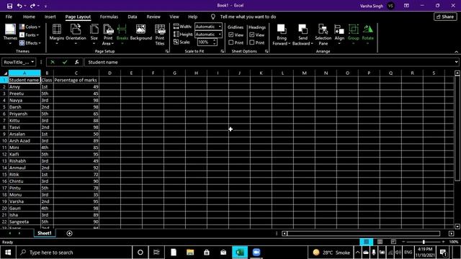Select column C header

pyautogui.click(x=76, y=73)
